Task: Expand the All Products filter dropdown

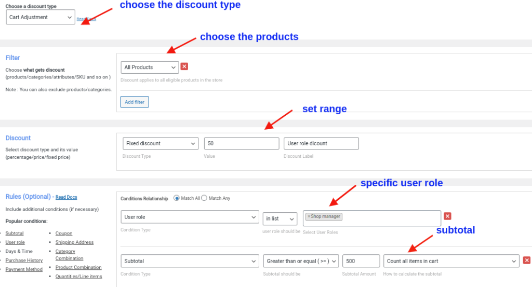Action: click(150, 67)
